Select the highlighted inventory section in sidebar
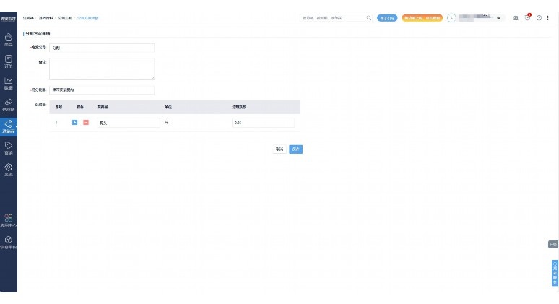The image size is (559, 304). 9,127
